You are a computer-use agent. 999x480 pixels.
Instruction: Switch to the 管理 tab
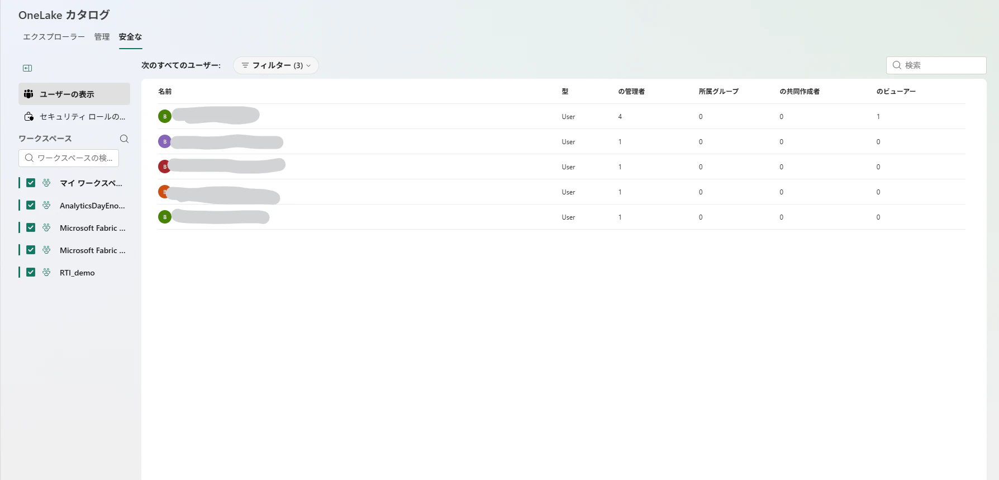point(102,37)
